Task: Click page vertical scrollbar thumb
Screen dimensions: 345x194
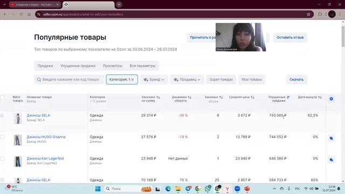Action: coord(343,36)
